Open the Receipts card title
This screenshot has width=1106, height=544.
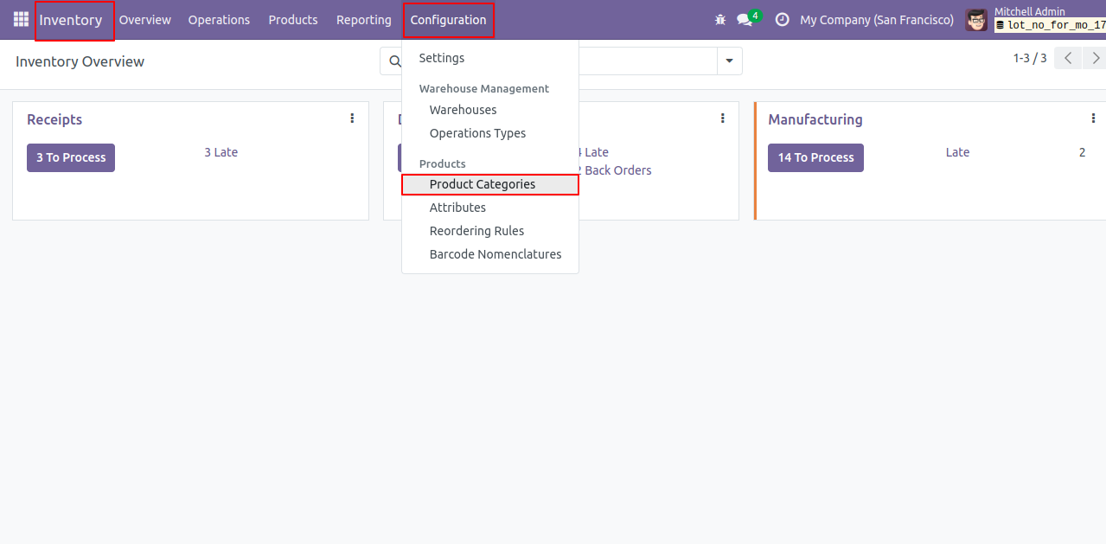pos(54,119)
